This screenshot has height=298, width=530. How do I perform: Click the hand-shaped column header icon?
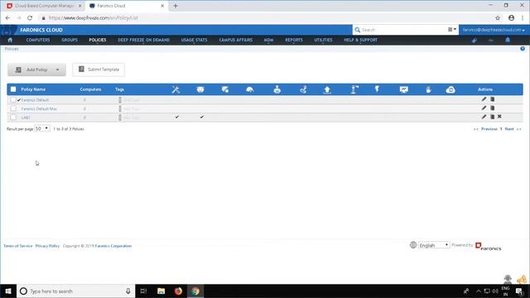(x=429, y=89)
